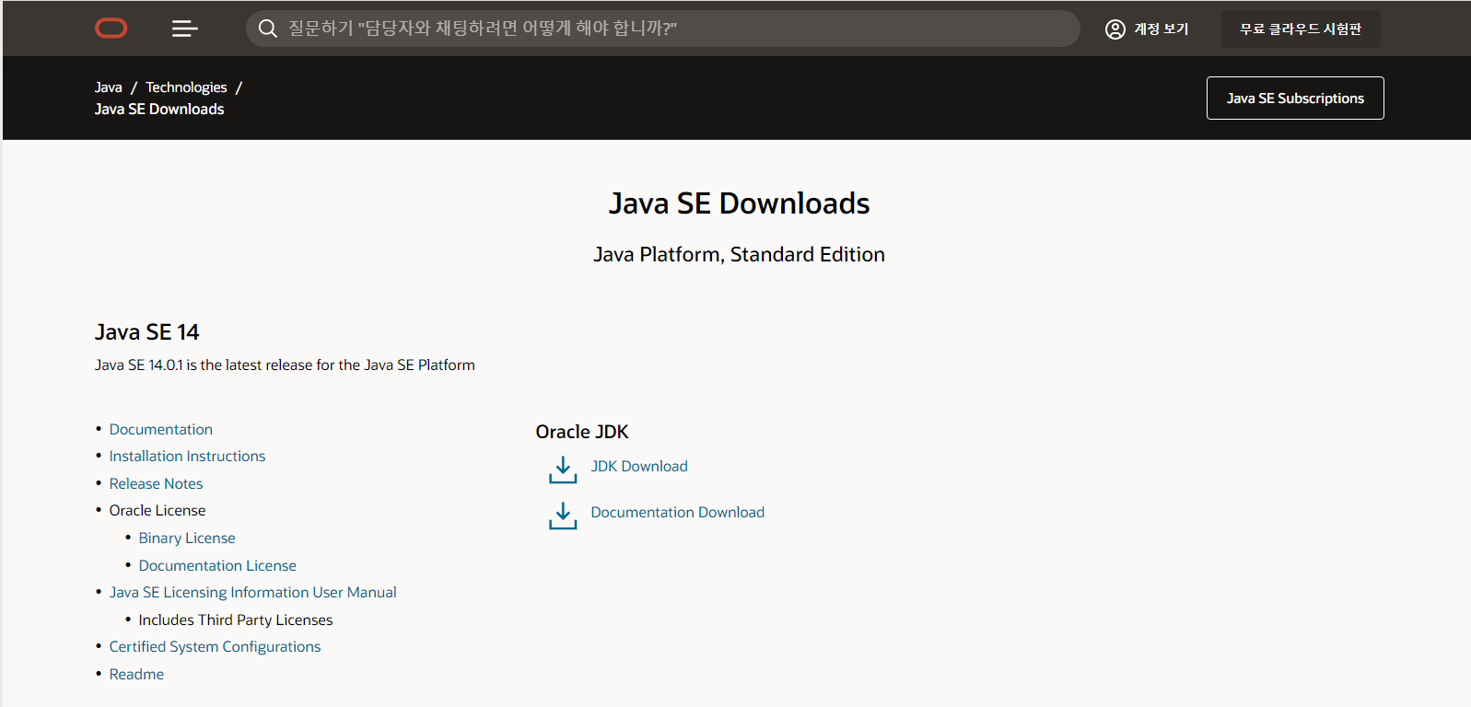Open 계정 보기 account view
Screen dimensions: 1471x707
click(1147, 29)
